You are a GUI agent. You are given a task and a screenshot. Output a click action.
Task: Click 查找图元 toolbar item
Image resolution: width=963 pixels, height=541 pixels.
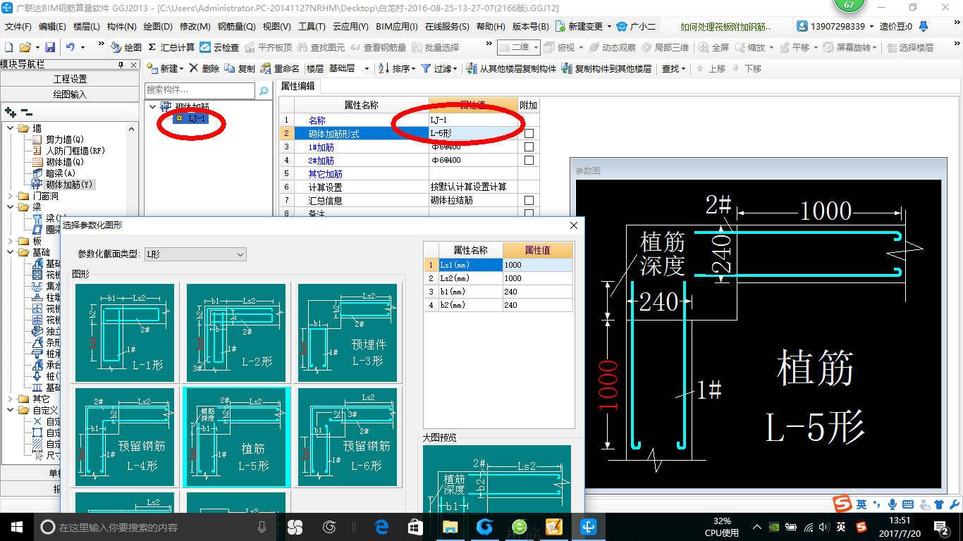321,47
